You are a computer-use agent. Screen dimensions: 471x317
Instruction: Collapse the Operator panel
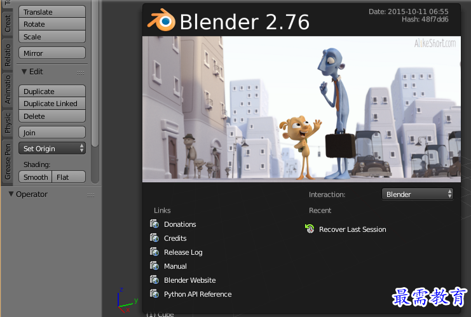click(11, 194)
